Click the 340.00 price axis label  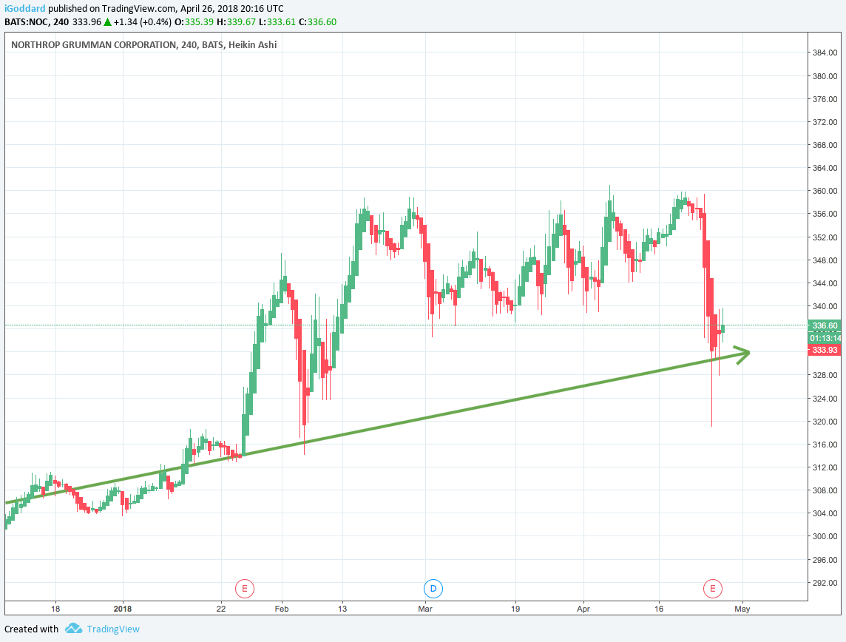tap(825, 306)
